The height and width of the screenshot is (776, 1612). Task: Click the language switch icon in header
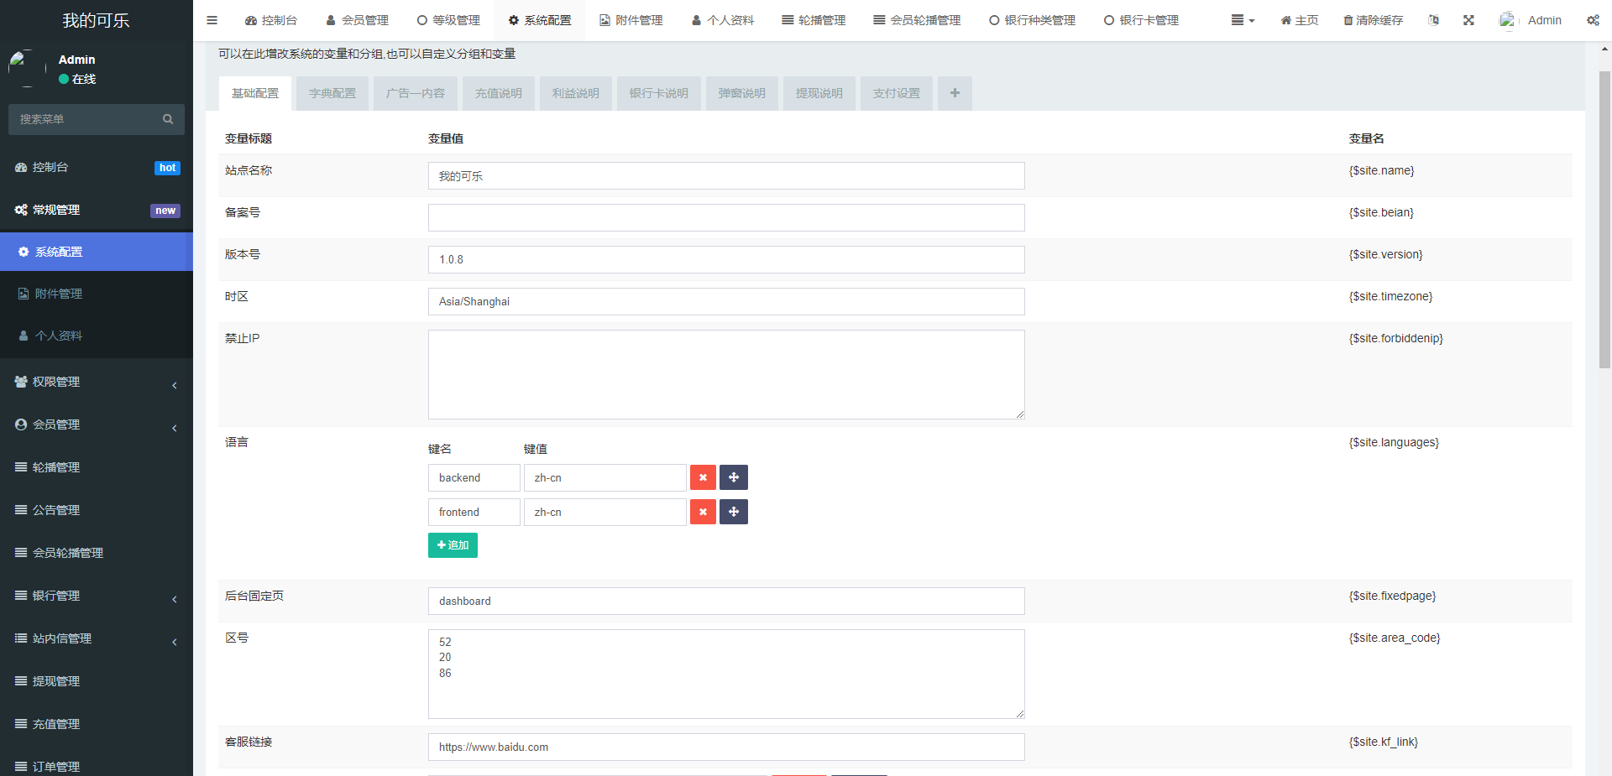click(x=1433, y=20)
